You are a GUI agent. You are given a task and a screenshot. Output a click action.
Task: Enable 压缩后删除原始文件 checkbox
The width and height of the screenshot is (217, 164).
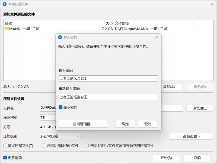click(44, 146)
